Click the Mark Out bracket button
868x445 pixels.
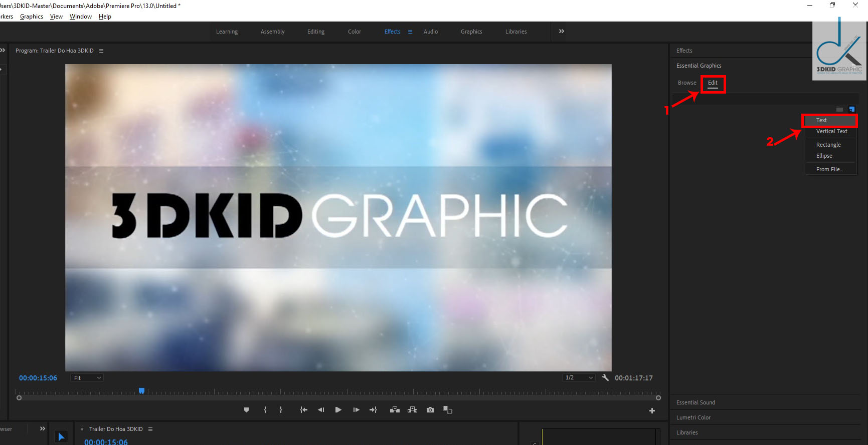(x=281, y=410)
